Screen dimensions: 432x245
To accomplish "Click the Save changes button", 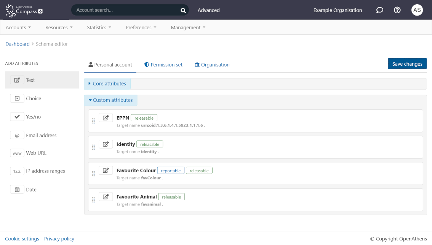I will pos(407,64).
